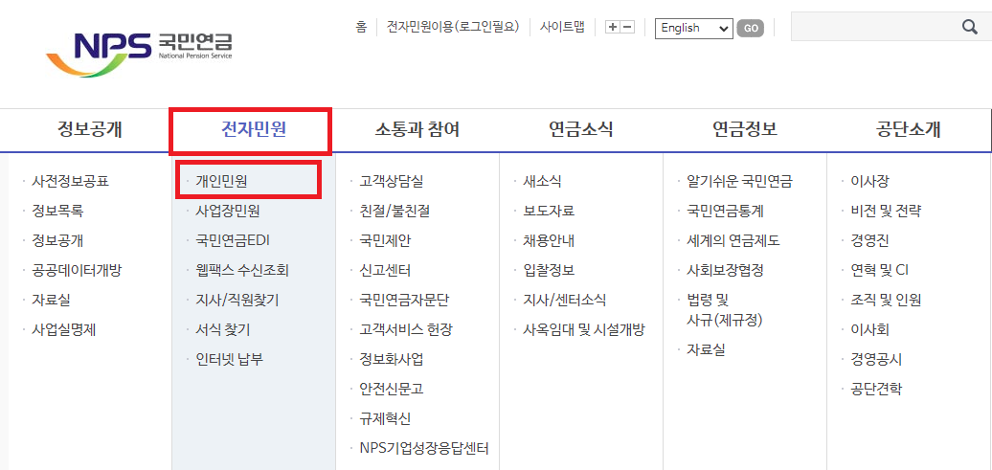
Task: Open 공단견학 submenu item
Action: [x=877, y=389]
